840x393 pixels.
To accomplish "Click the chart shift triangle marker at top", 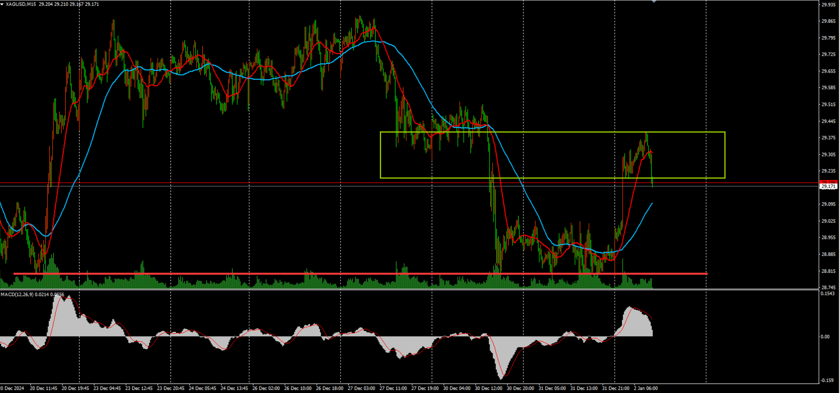I will (654, 2).
